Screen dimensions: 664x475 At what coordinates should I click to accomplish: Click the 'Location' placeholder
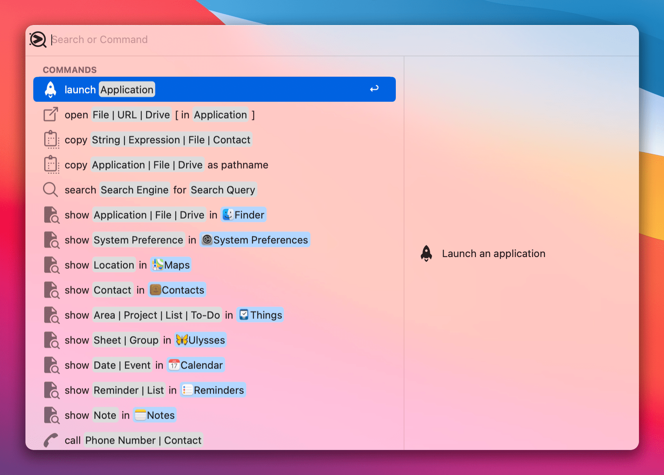tap(114, 265)
